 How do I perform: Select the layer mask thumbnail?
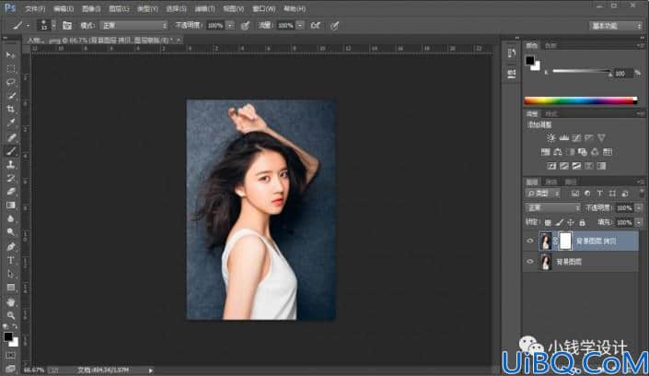pos(565,241)
